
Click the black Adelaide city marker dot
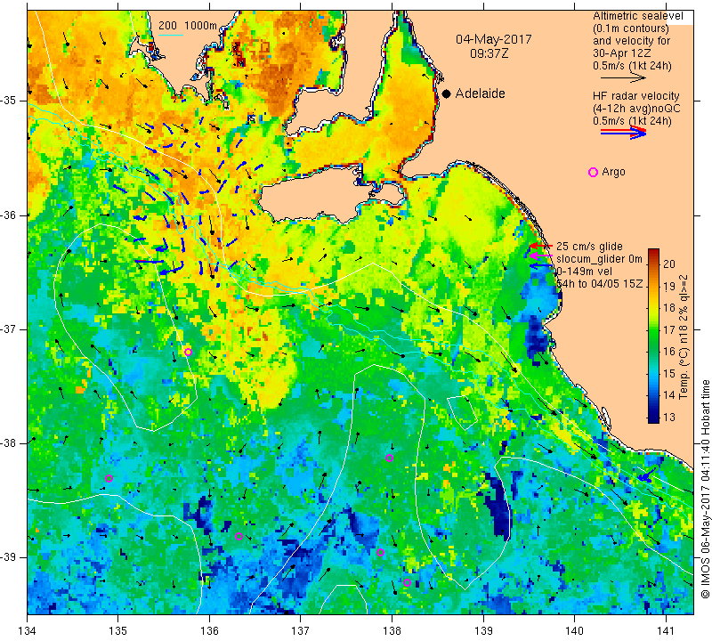(x=447, y=93)
